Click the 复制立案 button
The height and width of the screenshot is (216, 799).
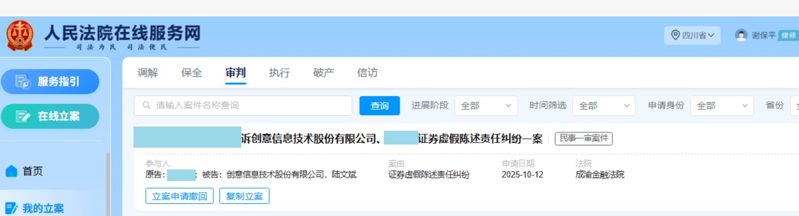click(245, 196)
